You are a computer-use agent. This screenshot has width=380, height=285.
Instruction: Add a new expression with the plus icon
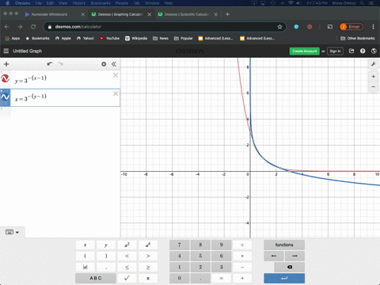[x=6, y=64]
